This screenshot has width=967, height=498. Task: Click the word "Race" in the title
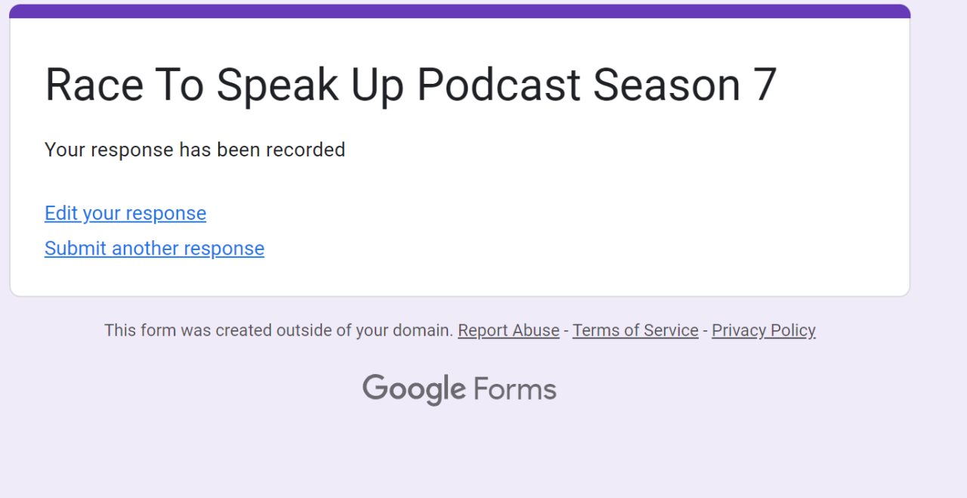94,84
